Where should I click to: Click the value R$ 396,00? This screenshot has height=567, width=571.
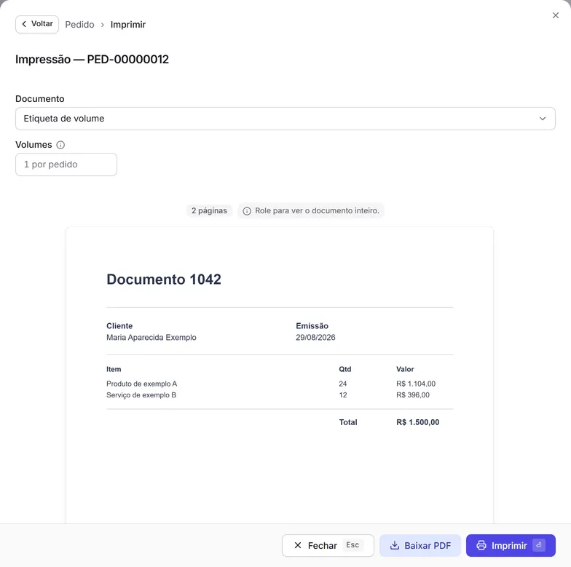tap(412, 394)
